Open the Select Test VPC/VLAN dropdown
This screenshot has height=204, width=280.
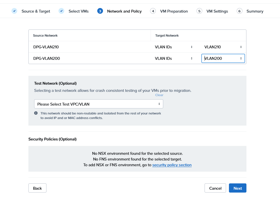click(x=98, y=104)
